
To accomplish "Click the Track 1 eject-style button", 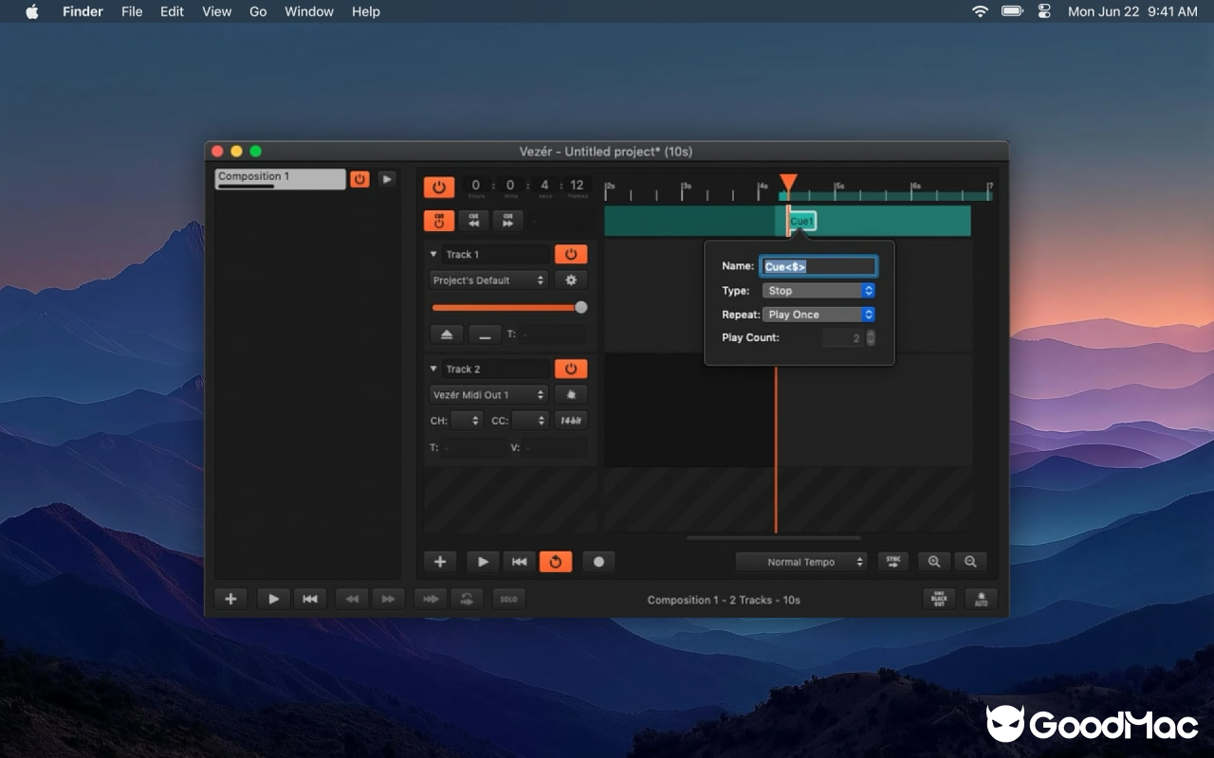I will click(447, 334).
